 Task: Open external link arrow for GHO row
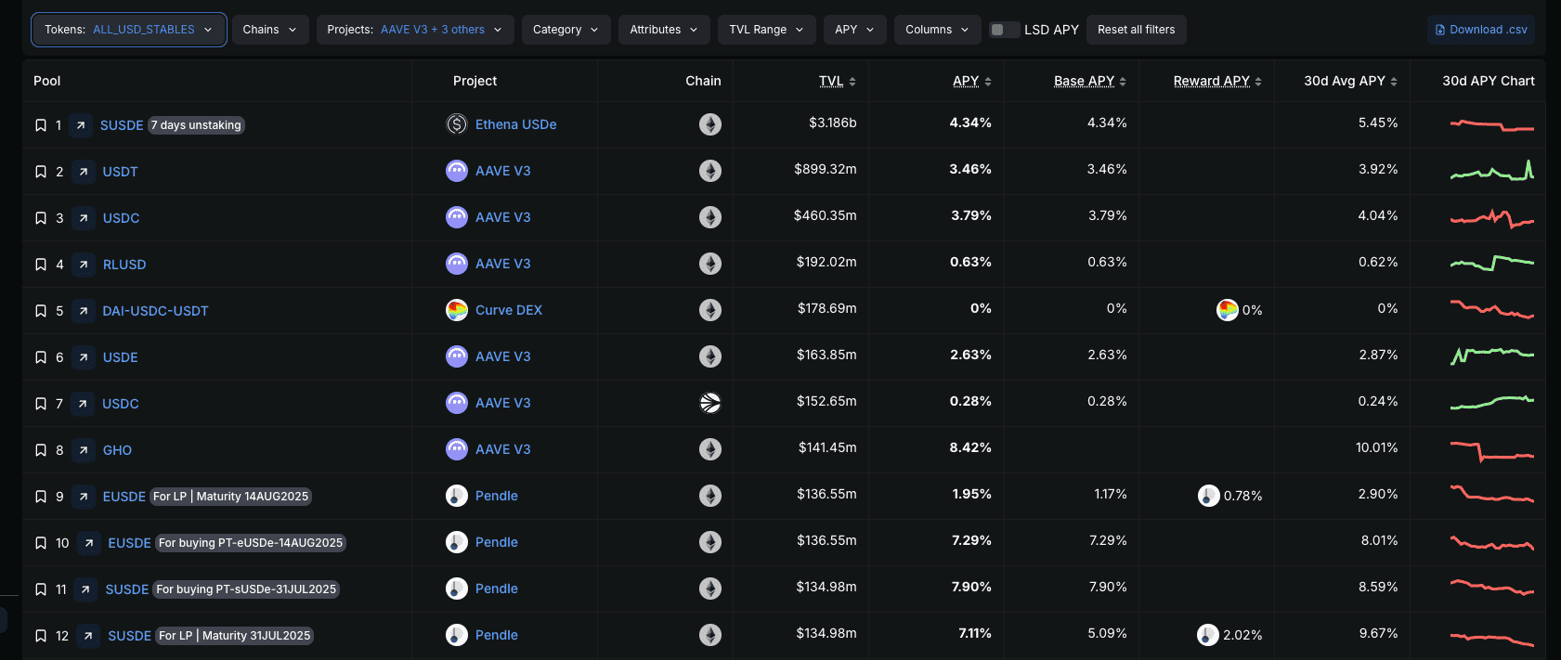84,450
